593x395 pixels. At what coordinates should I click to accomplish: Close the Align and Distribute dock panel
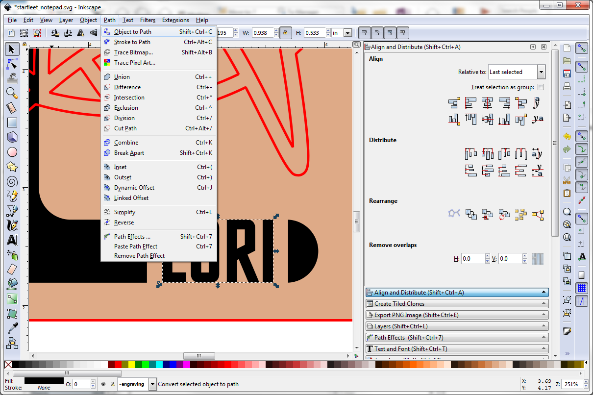click(x=544, y=47)
